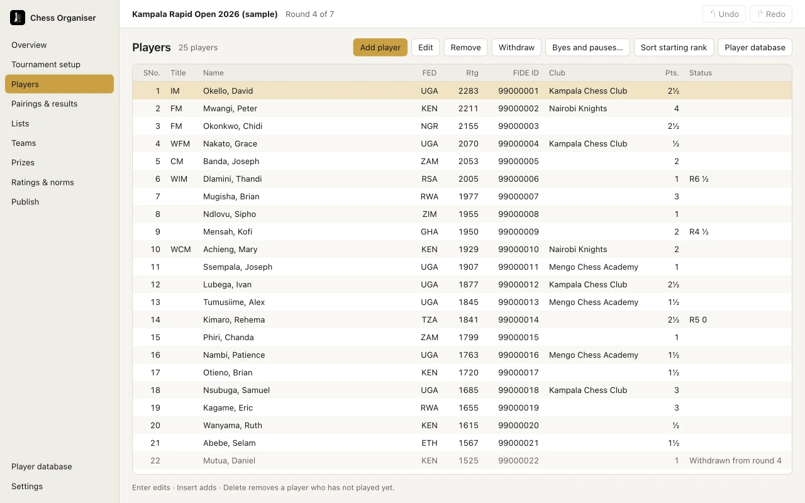Select player Ndlovu, Sipho
Screen dimensions: 805x503
click(x=462, y=214)
